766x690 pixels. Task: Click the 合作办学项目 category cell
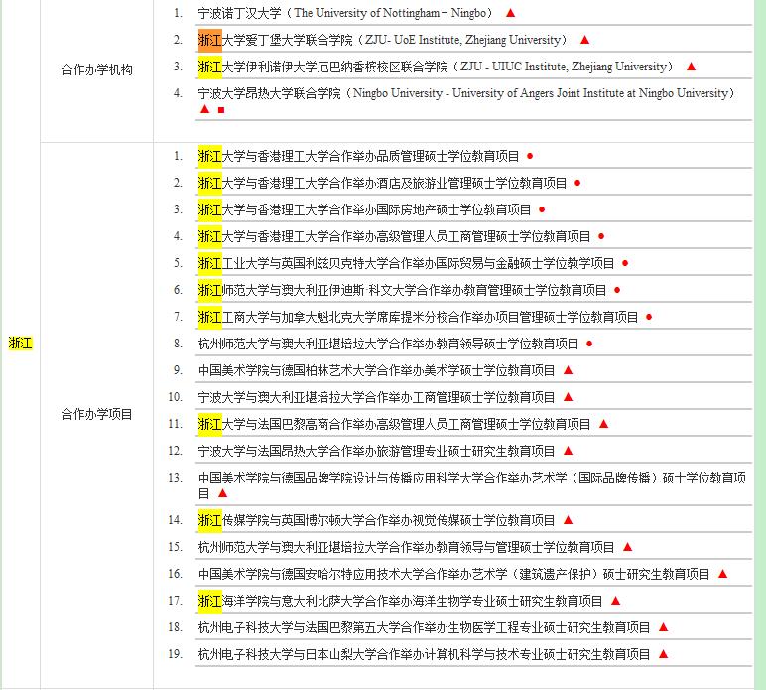96,415
